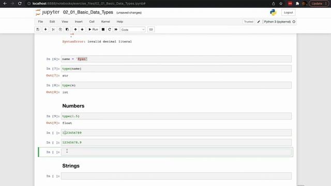Click the Python 3 (ipykernel) label
This screenshot has height=186, width=331.
[x=277, y=22]
